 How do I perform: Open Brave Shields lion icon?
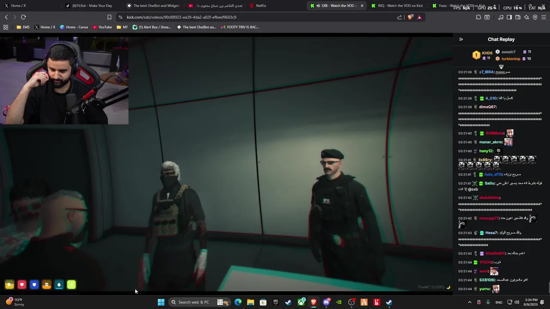point(410,17)
